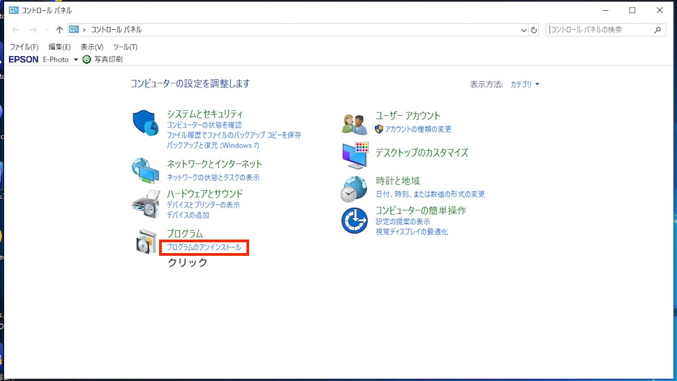Open the 編集(E) menu
677x381 pixels.
(60, 47)
